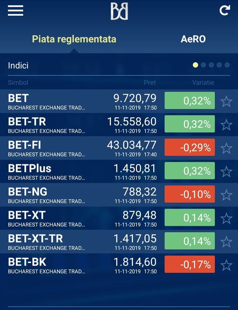Image resolution: width=238 pixels, height=310 pixels.
Task: Switch to the AeRO tab
Action: [193, 39]
